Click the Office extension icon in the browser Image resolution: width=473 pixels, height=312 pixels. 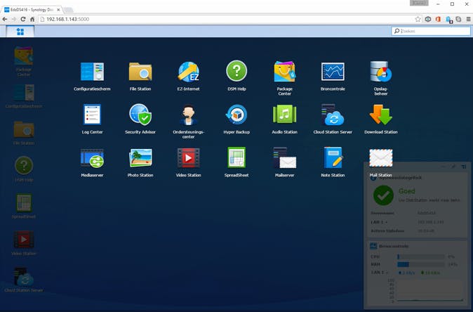(x=438, y=19)
